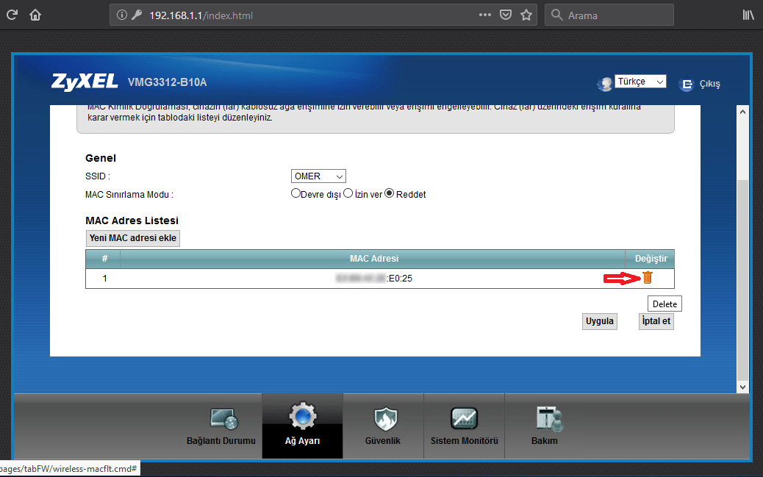Image resolution: width=763 pixels, height=477 pixels.
Task: Click the Değiştir column header
Action: point(651,259)
